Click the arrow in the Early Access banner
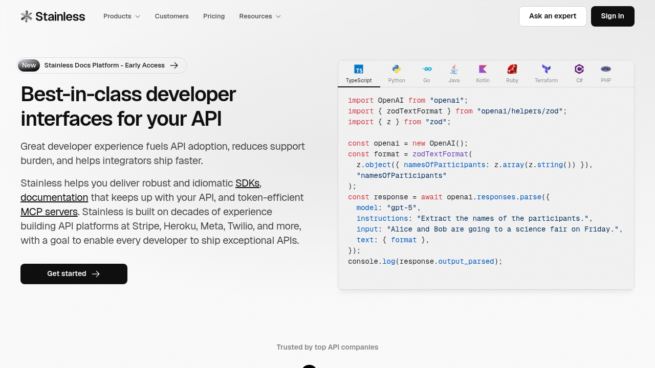This screenshot has height=368, width=655. pyautogui.click(x=174, y=65)
